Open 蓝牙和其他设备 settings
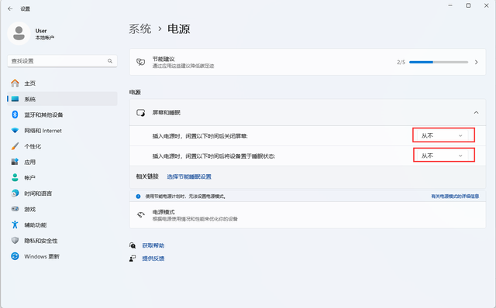 click(62, 115)
